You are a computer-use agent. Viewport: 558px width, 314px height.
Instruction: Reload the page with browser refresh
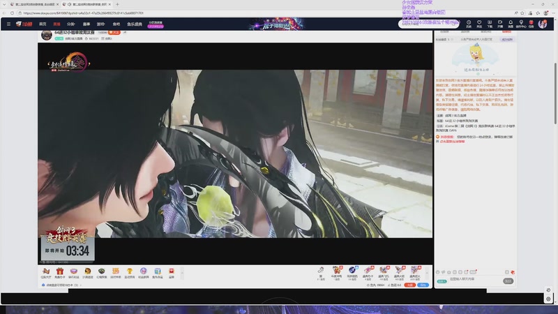tap(12, 13)
